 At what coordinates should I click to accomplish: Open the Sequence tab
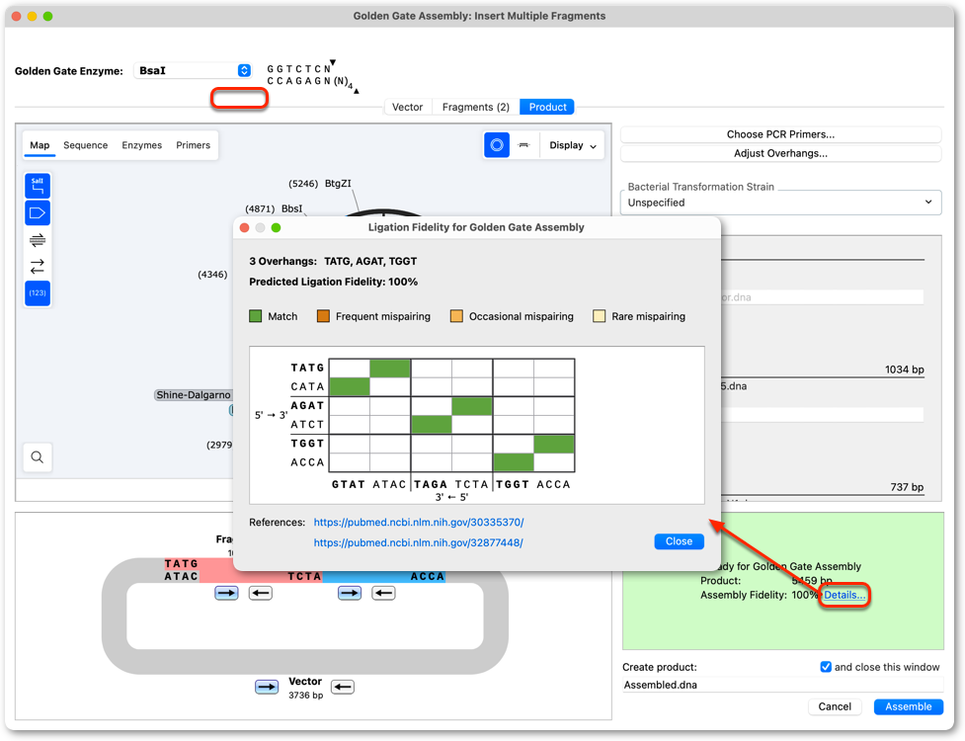pos(86,145)
